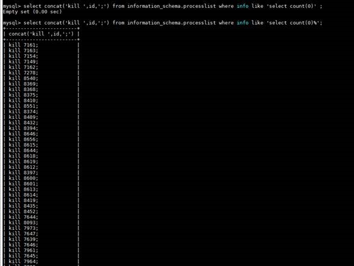Click the 'kill 8646;' result row

click(24, 134)
